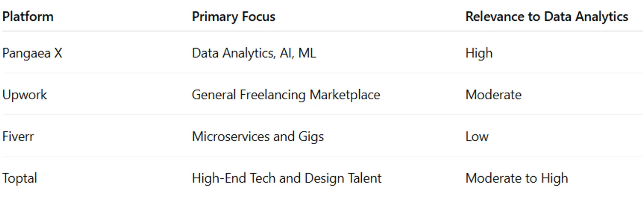
Task: Click the Data Analytics, AI, ML cell
Action: (254, 53)
